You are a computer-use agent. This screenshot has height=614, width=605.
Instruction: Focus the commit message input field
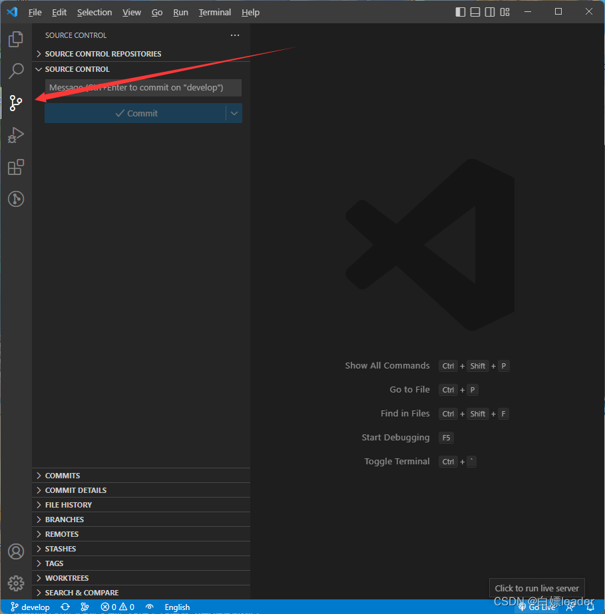(143, 88)
